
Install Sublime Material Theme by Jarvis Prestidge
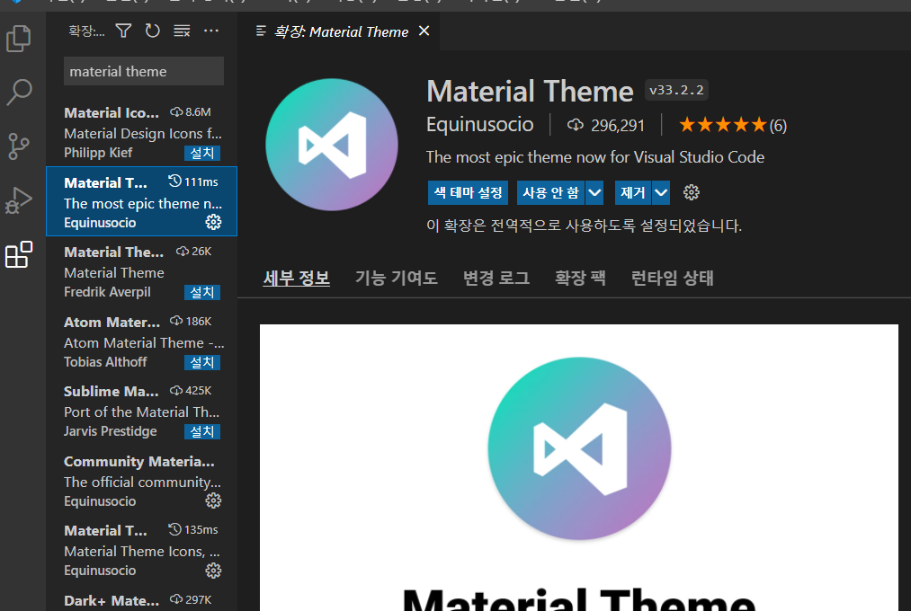202,431
